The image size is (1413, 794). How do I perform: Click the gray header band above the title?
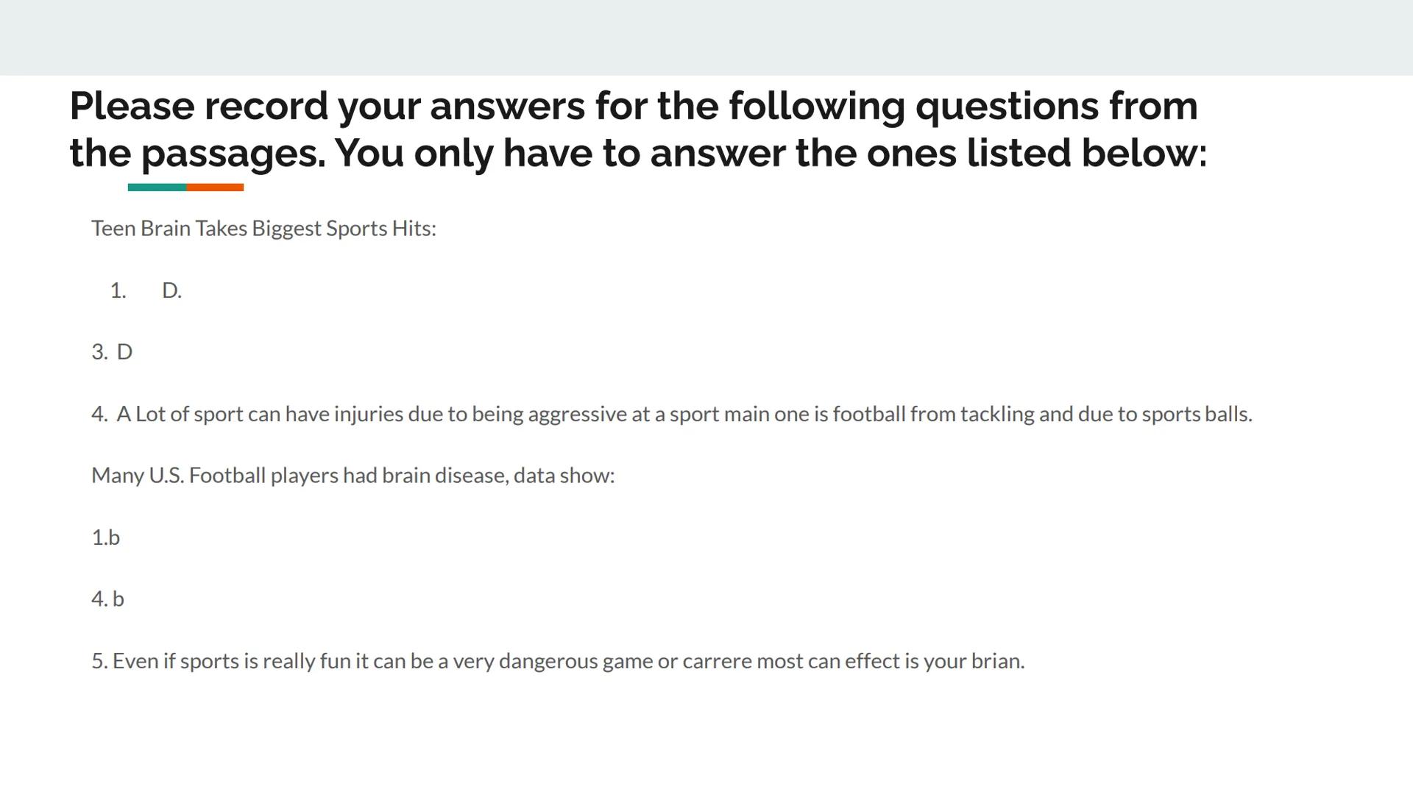(x=706, y=37)
